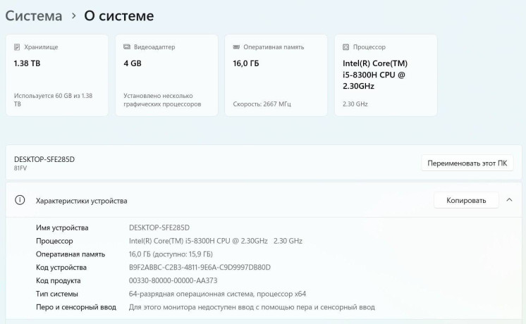
Task: Click the Копировать button
Action: coord(466,201)
